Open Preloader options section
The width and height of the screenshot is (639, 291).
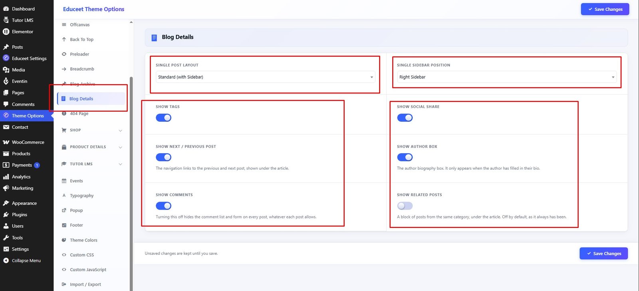point(91,54)
